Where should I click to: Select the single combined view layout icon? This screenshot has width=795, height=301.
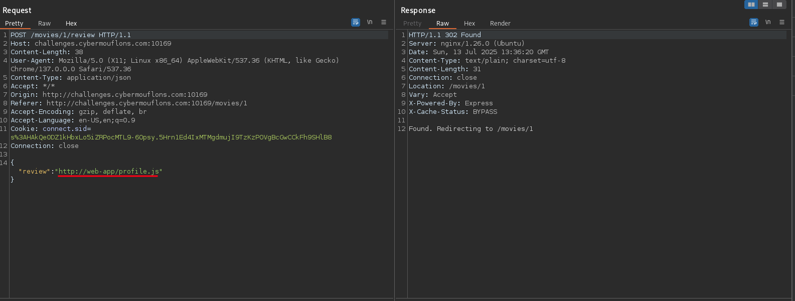coord(779,5)
